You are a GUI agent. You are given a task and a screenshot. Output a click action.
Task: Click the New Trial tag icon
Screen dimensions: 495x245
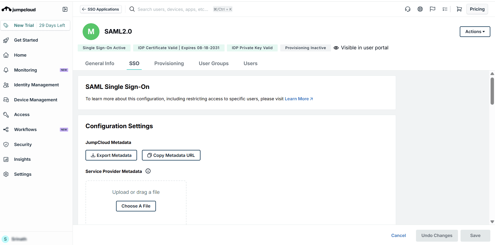6,25
